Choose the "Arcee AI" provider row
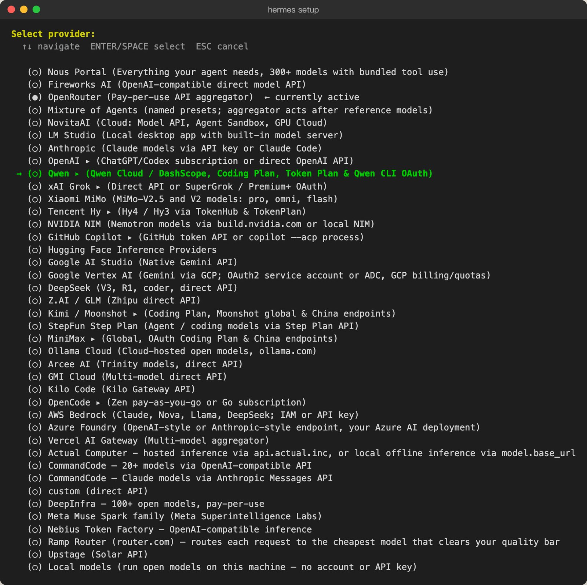Image resolution: width=587 pixels, height=585 pixels. click(135, 364)
